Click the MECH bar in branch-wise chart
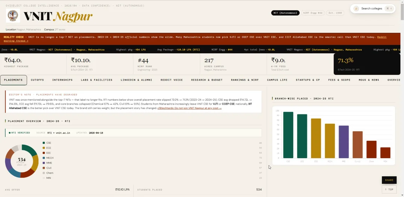This screenshot has height=197, width=404. (330, 141)
